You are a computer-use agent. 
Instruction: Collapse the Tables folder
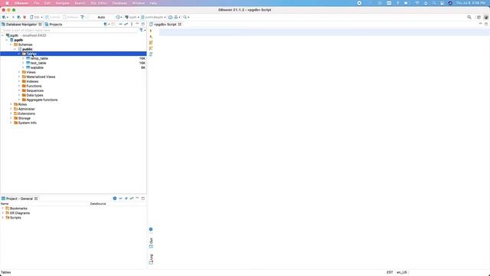coord(19,54)
